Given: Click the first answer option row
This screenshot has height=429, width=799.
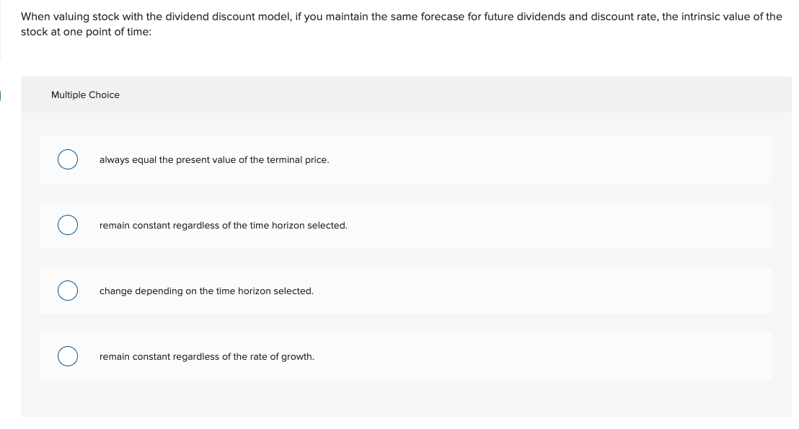Looking at the screenshot, I should 405,159.
